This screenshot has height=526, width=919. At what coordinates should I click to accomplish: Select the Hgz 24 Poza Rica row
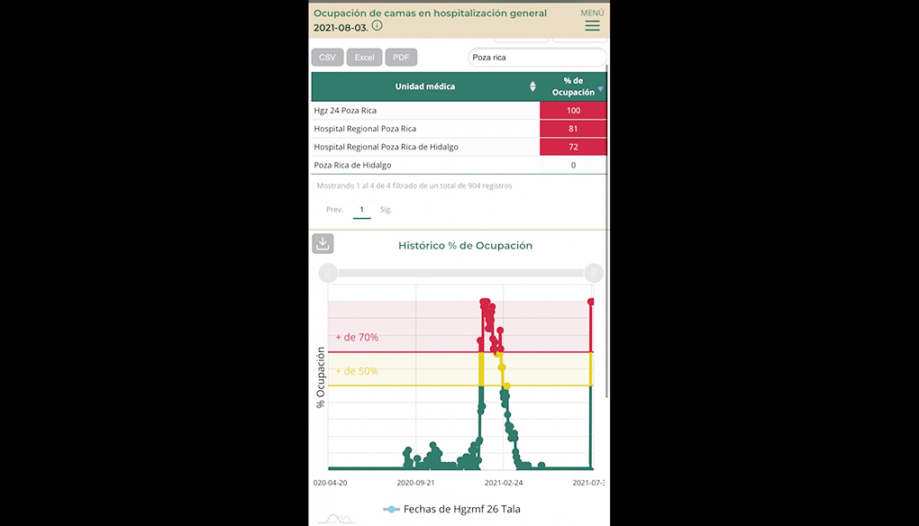click(425, 110)
